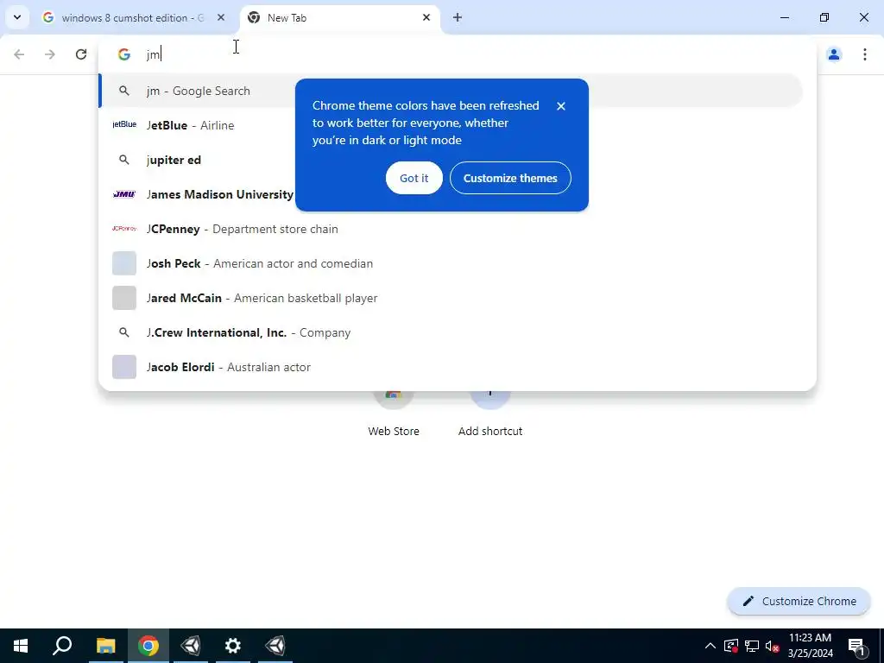Screen dimensions: 884x663
Task: Choose the JCPenney suggestion
Action: [x=458, y=229]
